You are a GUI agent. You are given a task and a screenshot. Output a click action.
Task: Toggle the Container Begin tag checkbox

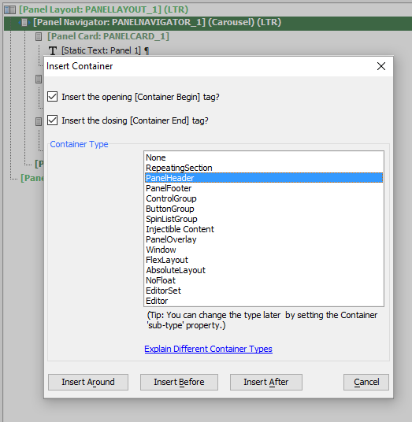pos(52,97)
